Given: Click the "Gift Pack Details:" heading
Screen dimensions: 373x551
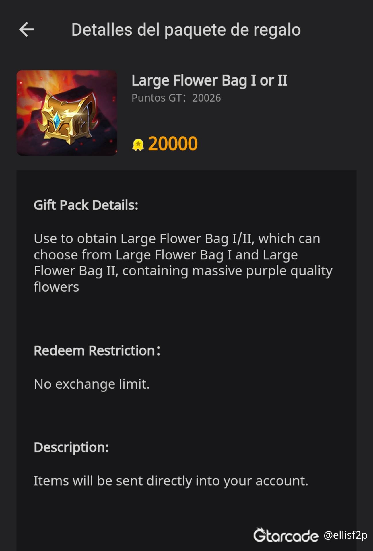Looking at the screenshot, I should (86, 205).
